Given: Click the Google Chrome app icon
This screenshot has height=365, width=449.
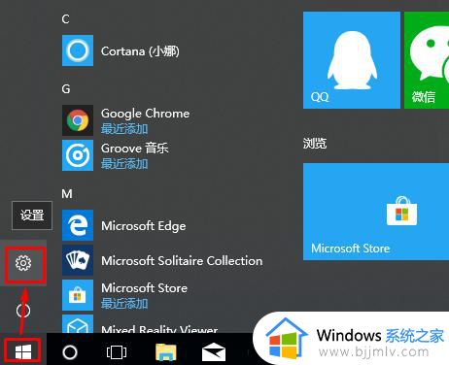Looking at the screenshot, I should pyautogui.click(x=78, y=120).
